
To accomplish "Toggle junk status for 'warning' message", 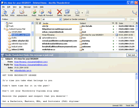I will [117, 41].
